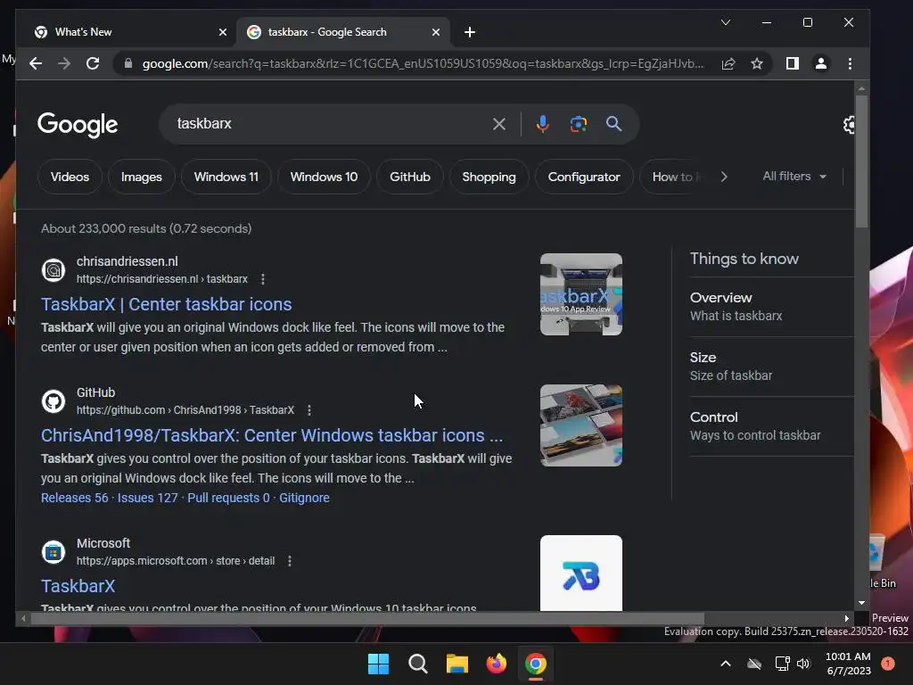Go to Google homepage via the logo

click(78, 125)
